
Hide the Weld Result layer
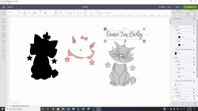coord(194,19)
